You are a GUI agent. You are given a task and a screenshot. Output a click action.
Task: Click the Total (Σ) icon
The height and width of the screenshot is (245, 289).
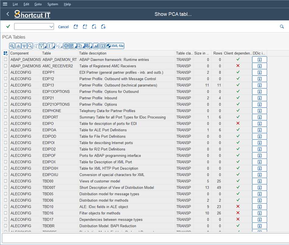pos(49,46)
